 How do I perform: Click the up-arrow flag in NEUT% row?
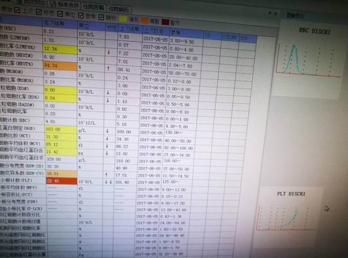[108, 68]
